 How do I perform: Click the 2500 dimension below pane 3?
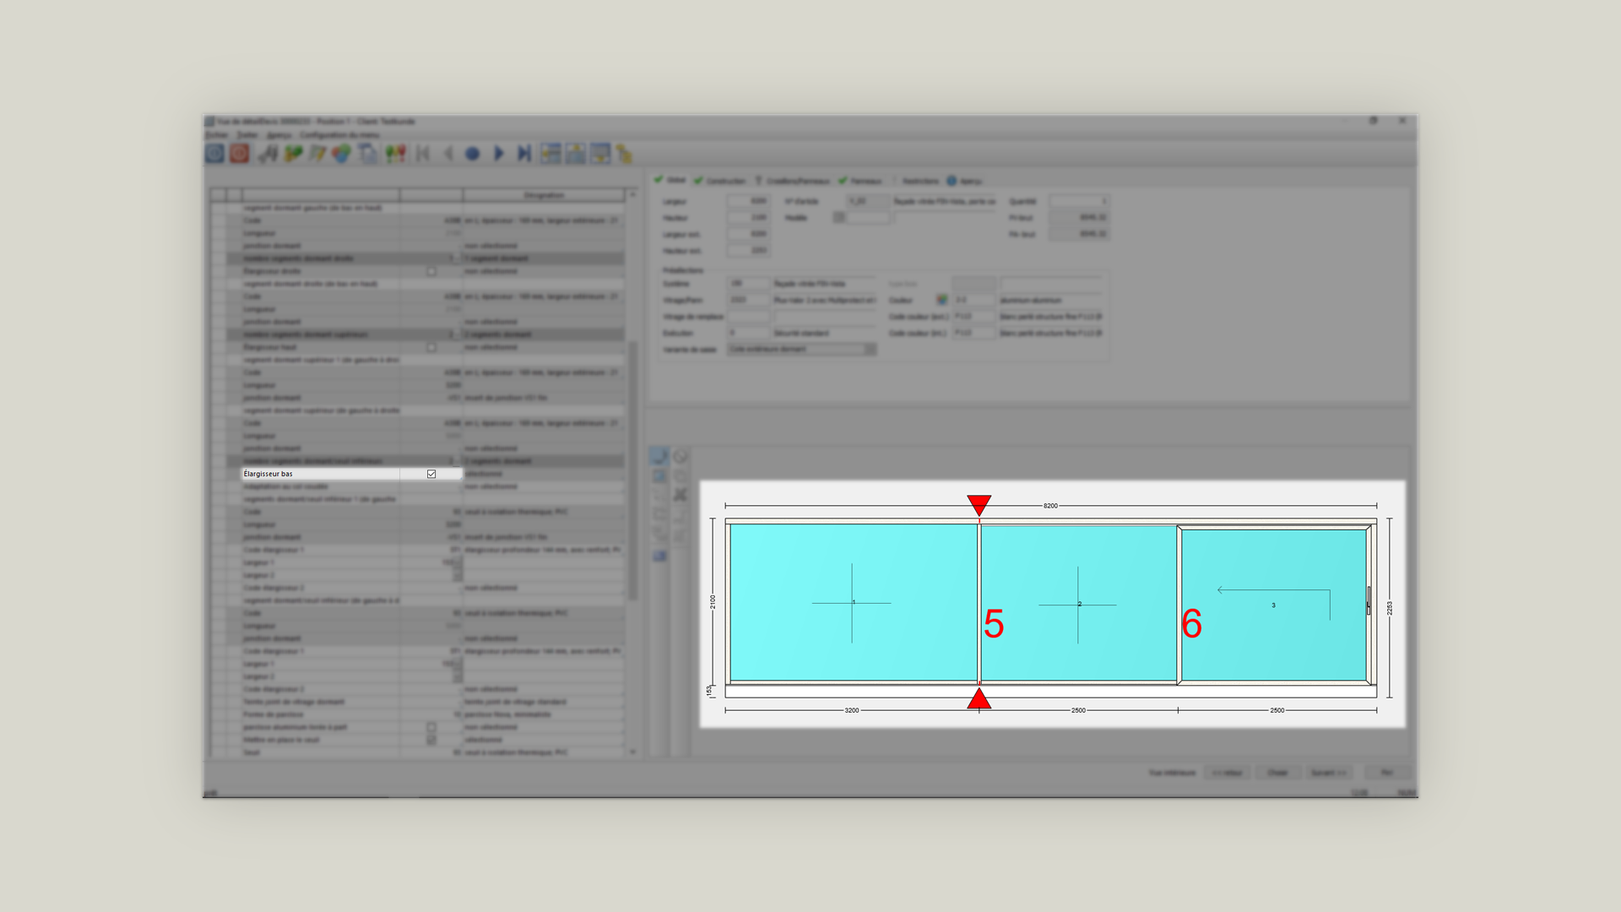click(1277, 711)
